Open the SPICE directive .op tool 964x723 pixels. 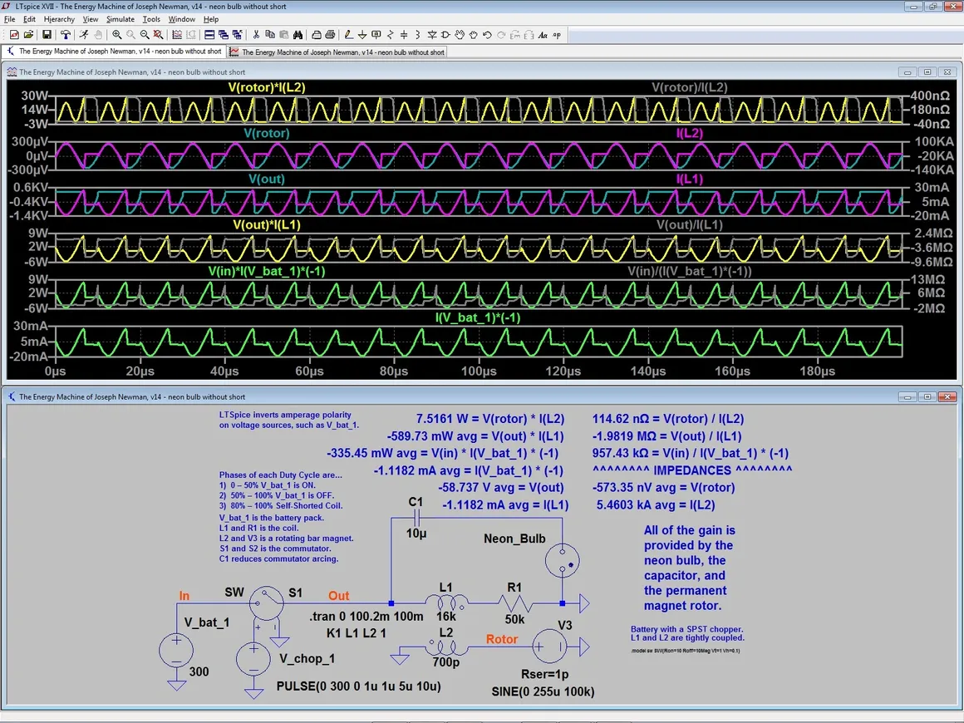[x=557, y=35]
